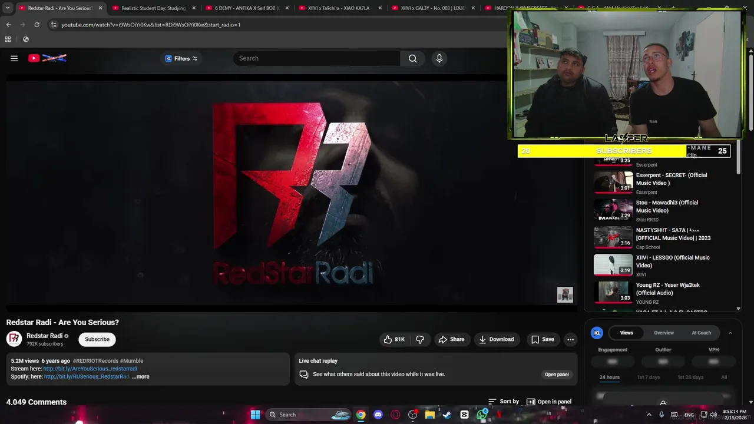
Task: Switch to Realistic Student Day tab
Action: (x=154, y=8)
